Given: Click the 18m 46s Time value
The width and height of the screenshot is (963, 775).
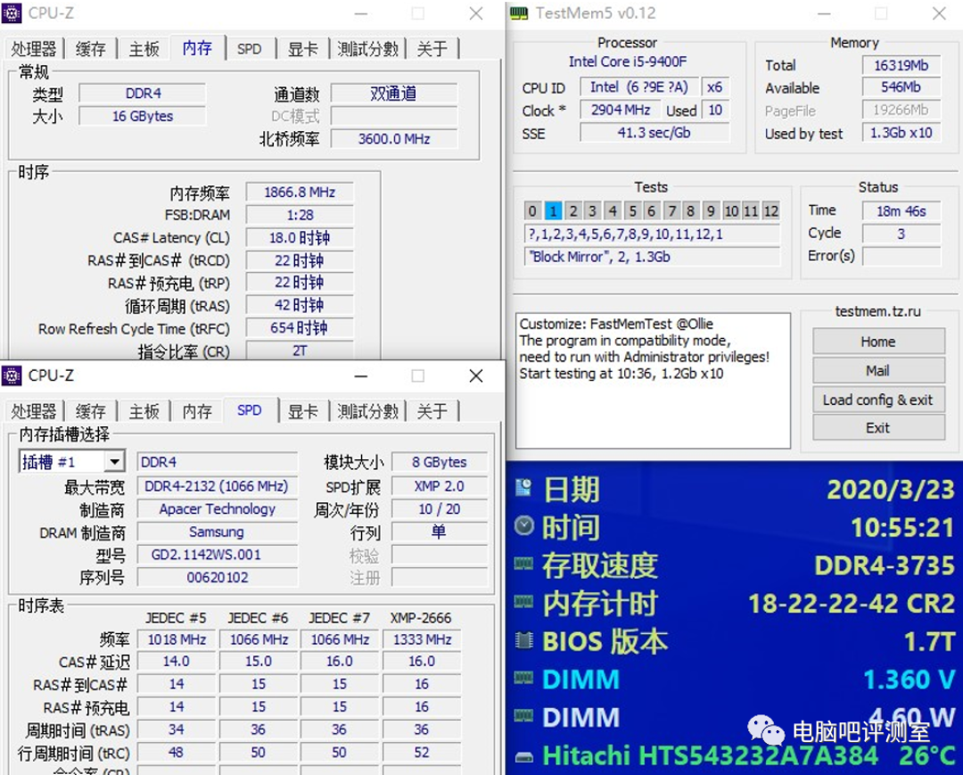Looking at the screenshot, I should point(901,211).
